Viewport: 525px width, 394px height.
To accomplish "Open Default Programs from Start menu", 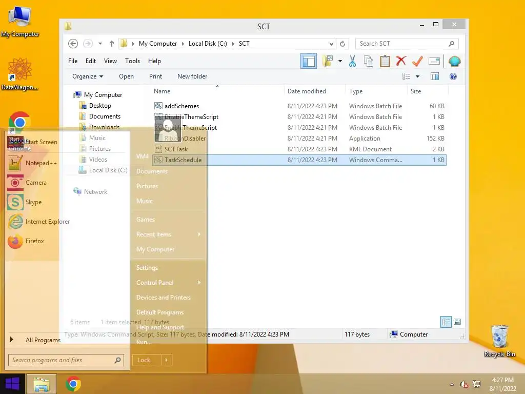I will (168, 312).
